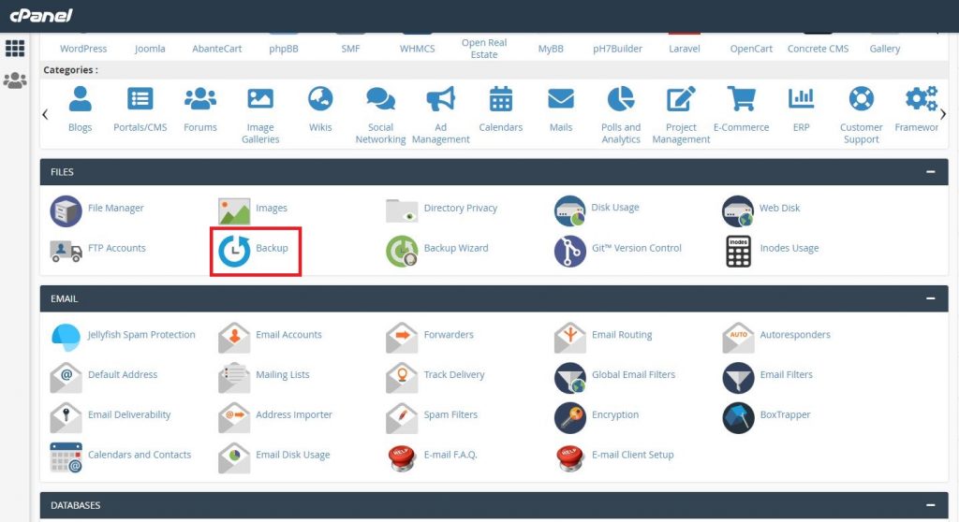Open the Track Delivery icon
The image size is (959, 522).
[x=402, y=378]
